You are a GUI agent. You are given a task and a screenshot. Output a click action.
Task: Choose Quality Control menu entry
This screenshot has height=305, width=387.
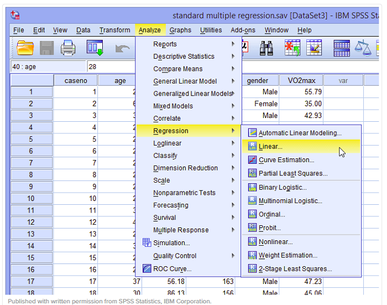[x=189, y=256]
